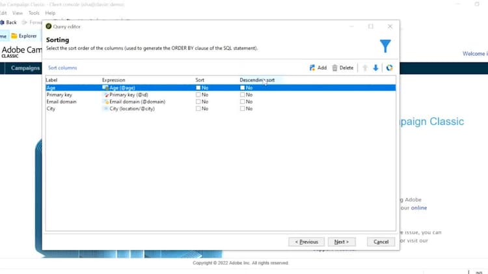Close the Query editor dialog
This screenshot has width=488, height=274.
pos(390,27)
